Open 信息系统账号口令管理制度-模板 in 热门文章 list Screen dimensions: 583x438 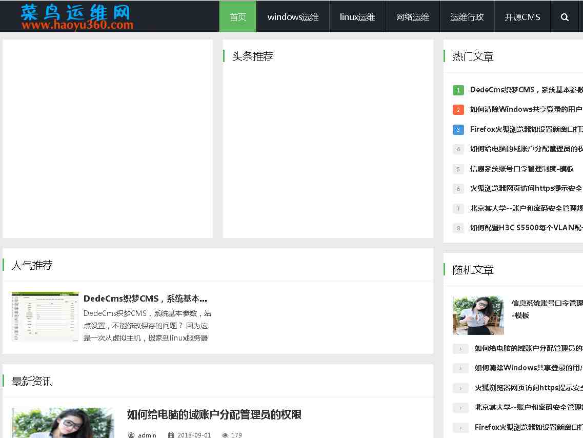521,169
